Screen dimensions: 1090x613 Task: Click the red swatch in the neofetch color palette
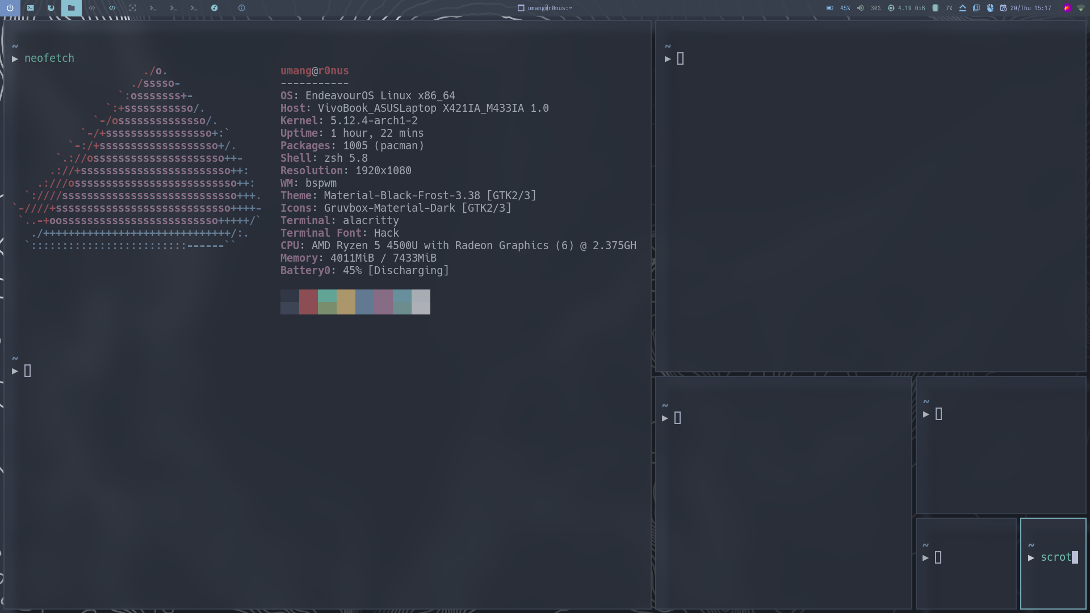pos(308,301)
